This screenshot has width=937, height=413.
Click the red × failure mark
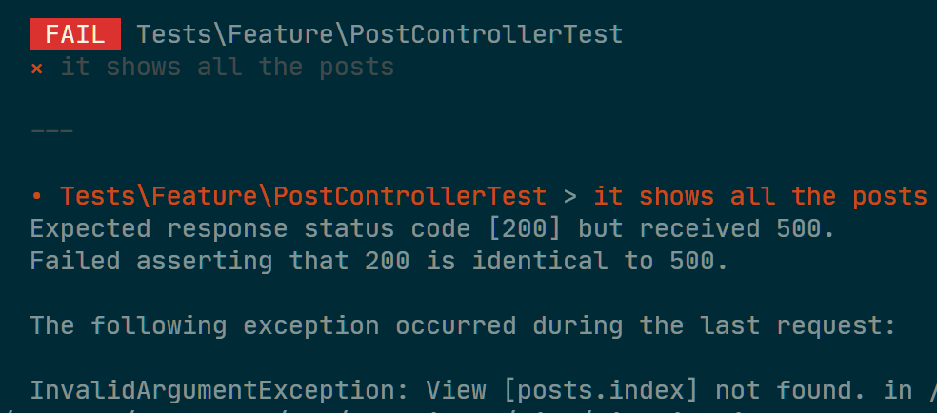[36, 68]
